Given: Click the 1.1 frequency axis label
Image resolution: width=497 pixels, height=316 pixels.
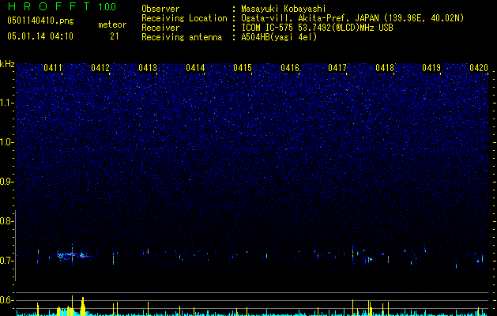Looking at the screenshot, I should [x=6, y=103].
